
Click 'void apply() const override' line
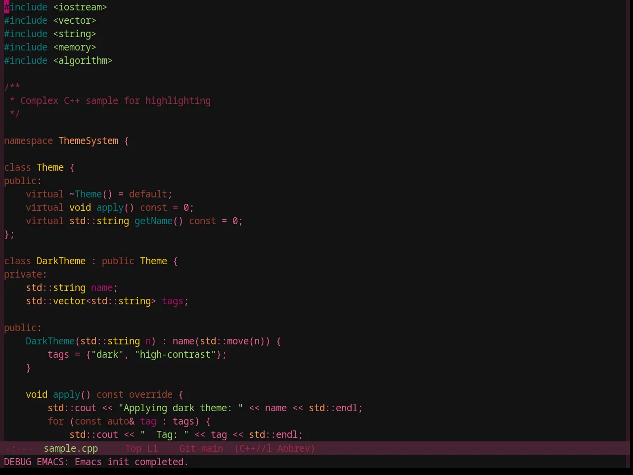point(104,395)
